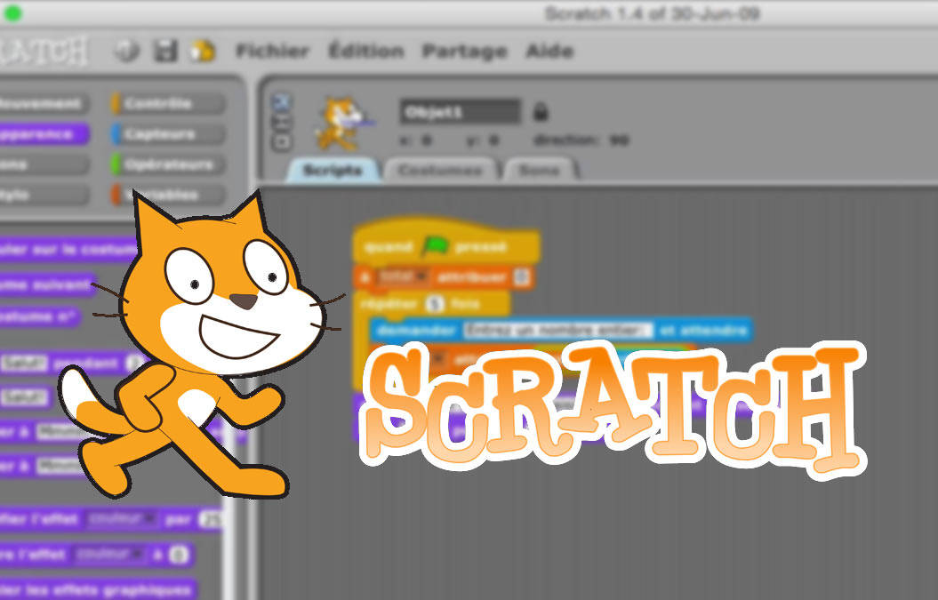Select the Apparence block category
Image resolution: width=938 pixels, height=600 pixels.
43,134
